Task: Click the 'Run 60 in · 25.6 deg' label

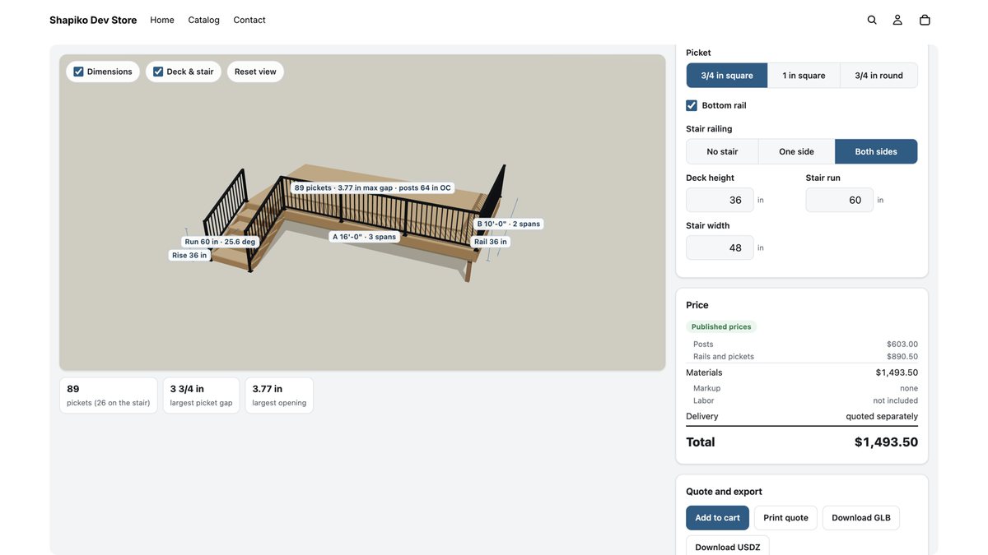Action: click(x=220, y=242)
